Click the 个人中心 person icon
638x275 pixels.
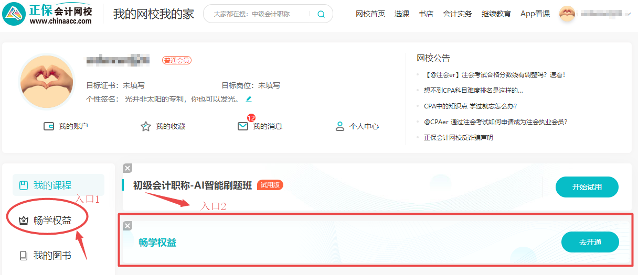pyautogui.click(x=340, y=126)
